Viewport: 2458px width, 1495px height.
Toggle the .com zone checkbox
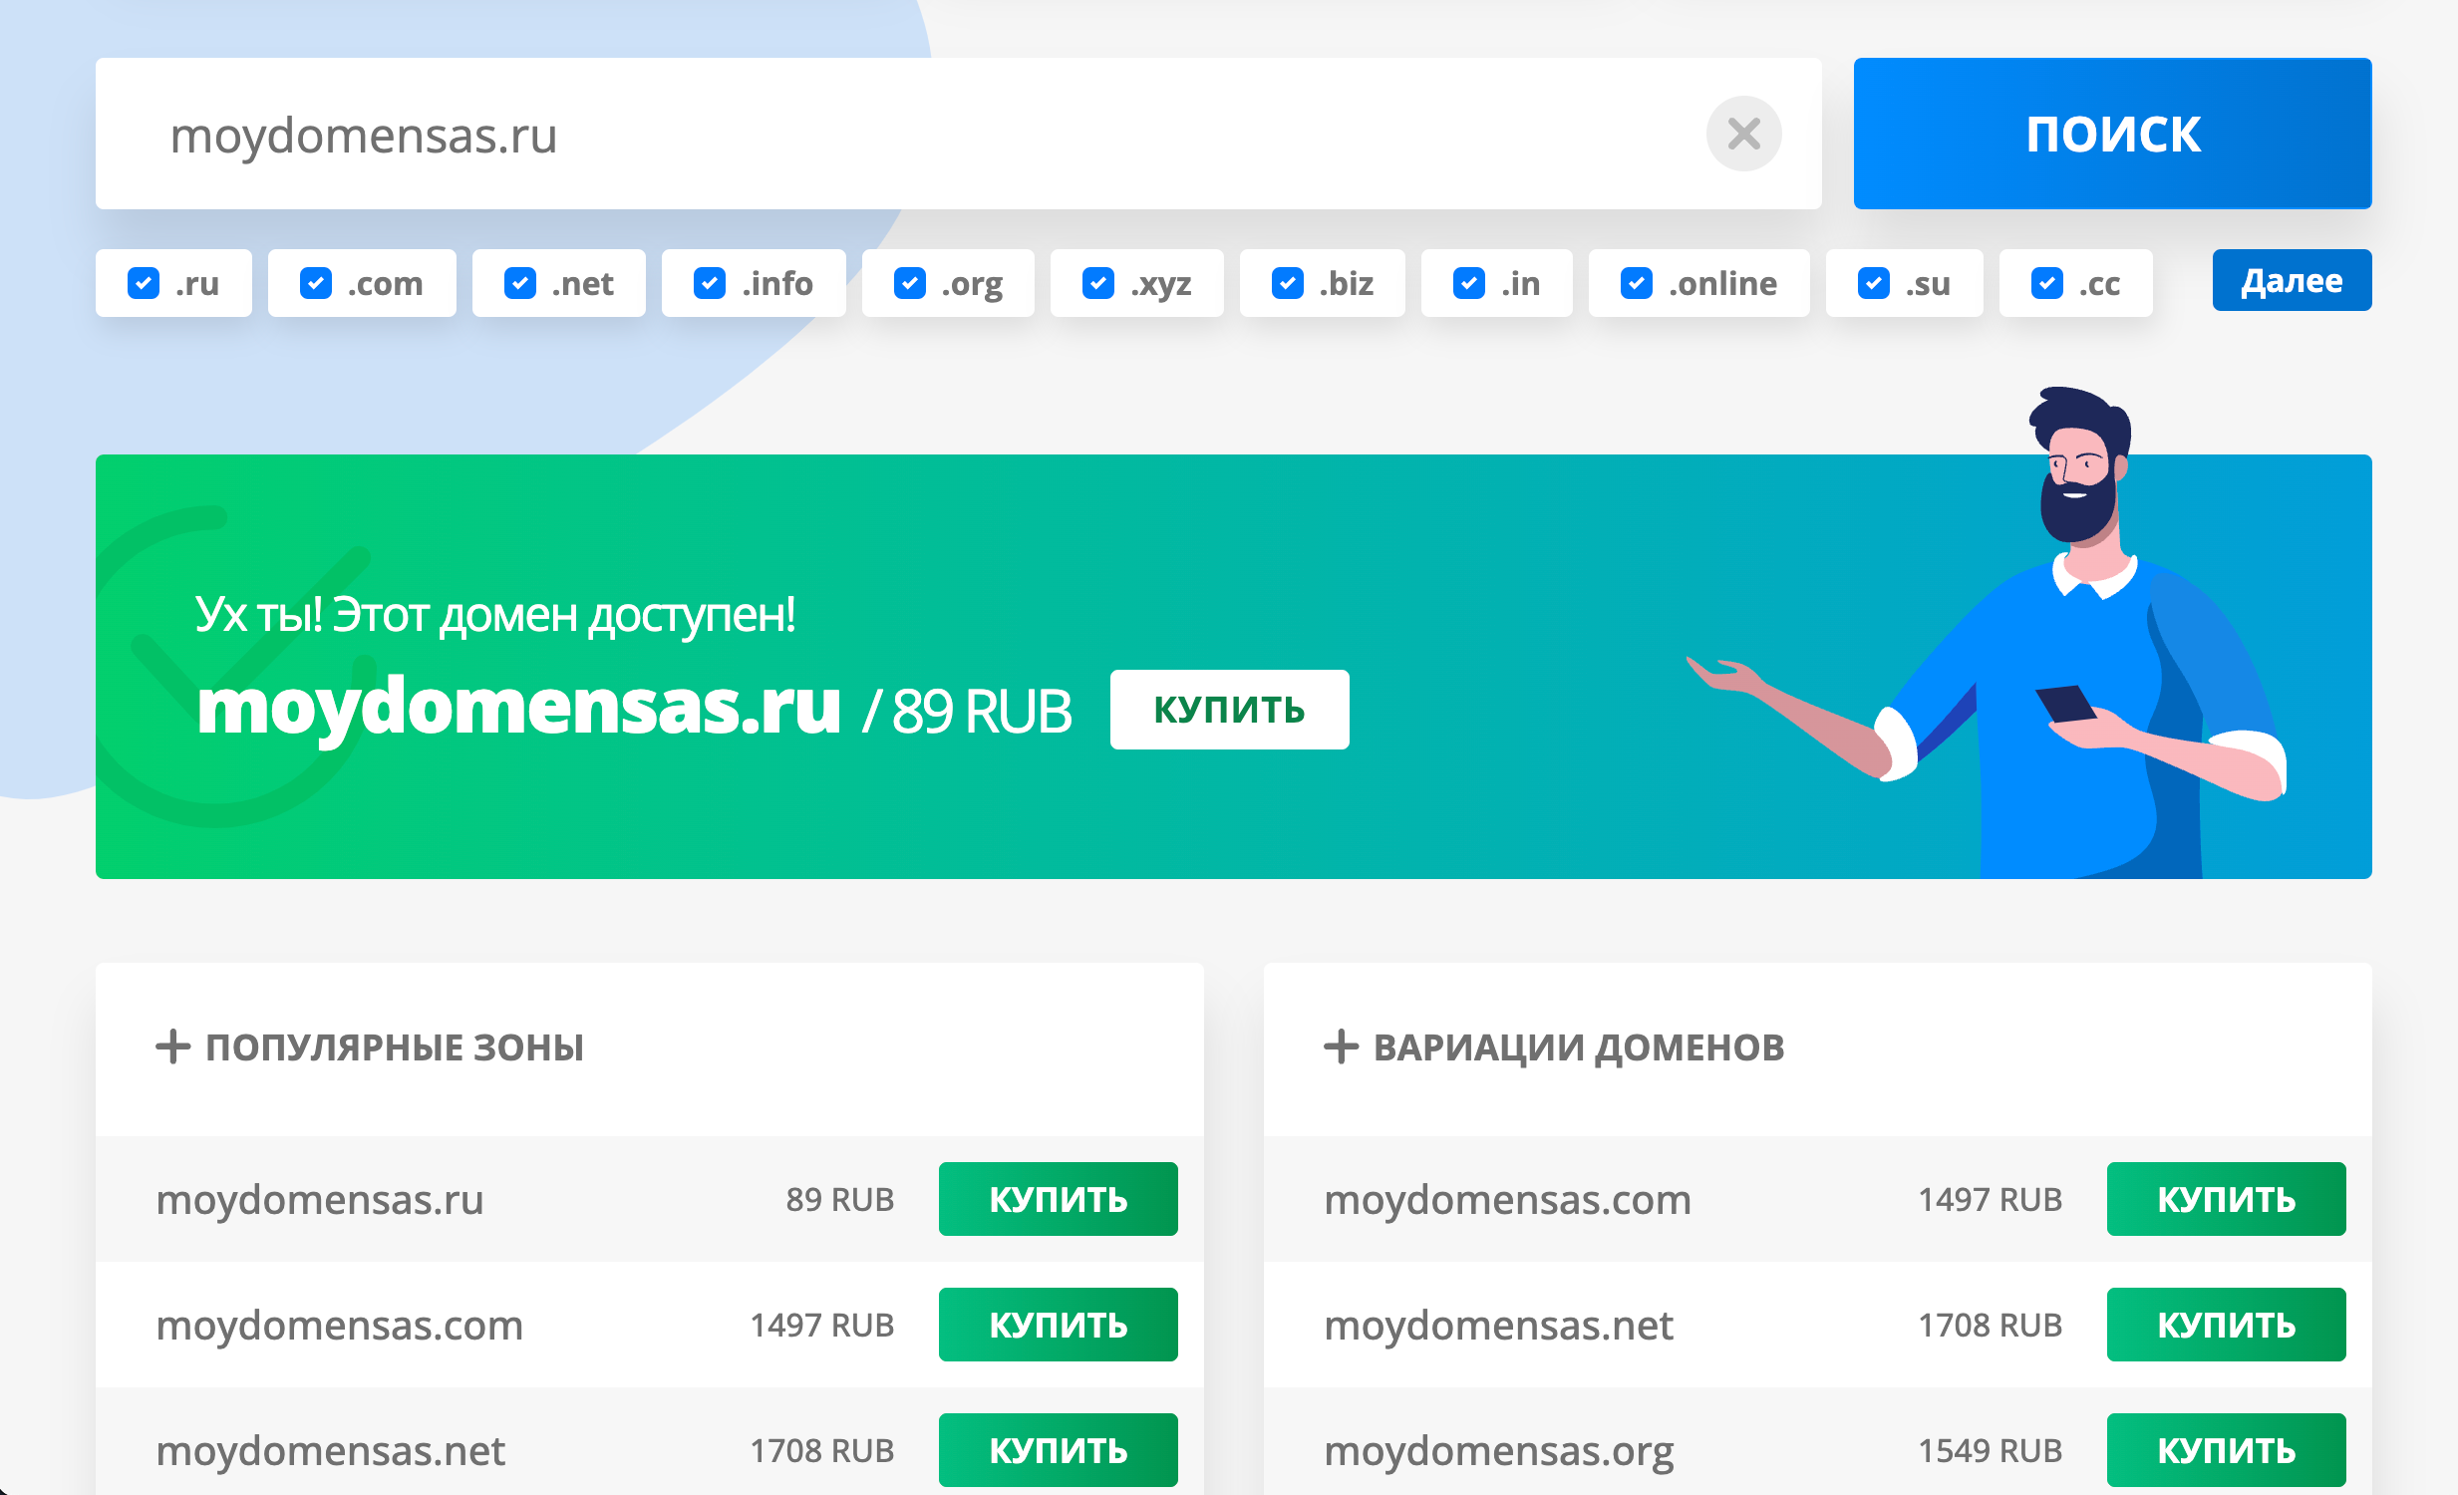[x=316, y=283]
